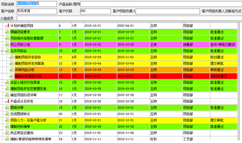
Task: Click the document icon for 编制项目开发预算表
Action: click(x=12, y=64)
